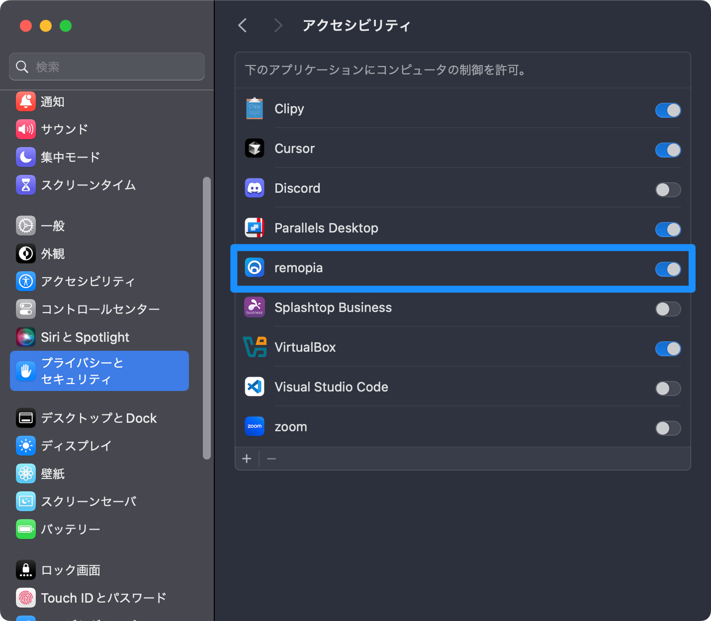Open 通知 settings
The width and height of the screenshot is (711, 621).
pyautogui.click(x=99, y=101)
